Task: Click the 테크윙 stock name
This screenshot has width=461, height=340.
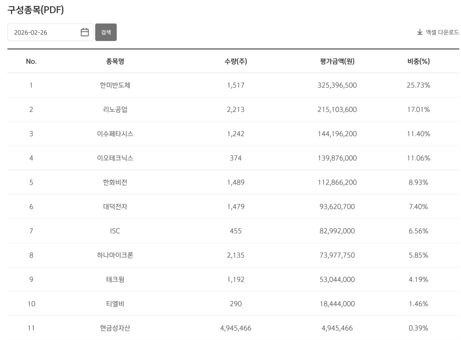Action: 115,279
